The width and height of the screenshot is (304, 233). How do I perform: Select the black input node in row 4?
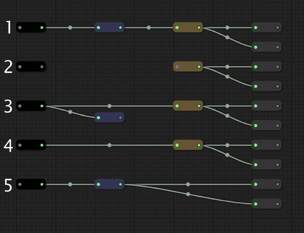click(x=31, y=144)
